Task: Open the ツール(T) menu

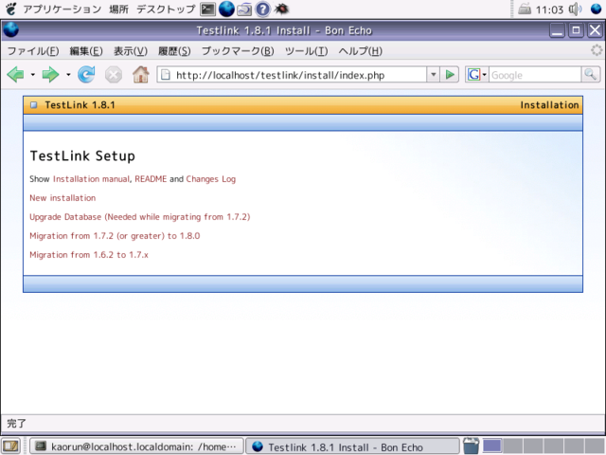Action: coord(306,51)
